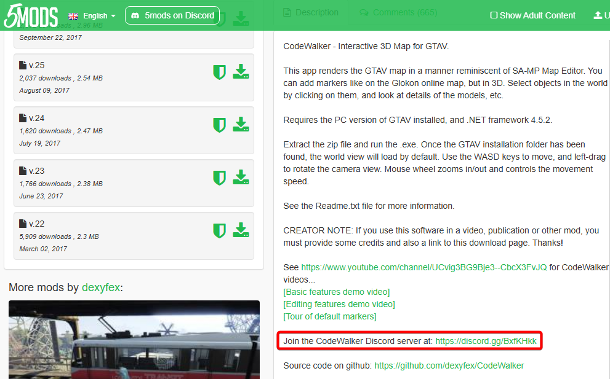The width and height of the screenshot is (610, 379).
Task: Open the tram mod thumbnail by dexyfex
Action: click(x=134, y=340)
